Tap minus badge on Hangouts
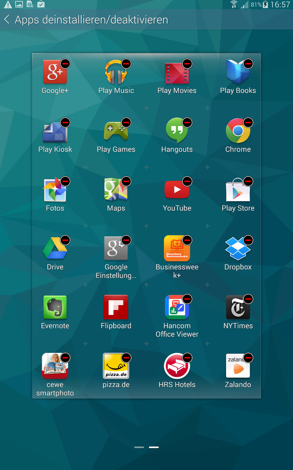 (x=187, y=122)
